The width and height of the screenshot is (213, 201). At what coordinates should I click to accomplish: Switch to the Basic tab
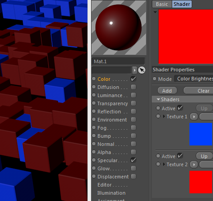point(162,4)
